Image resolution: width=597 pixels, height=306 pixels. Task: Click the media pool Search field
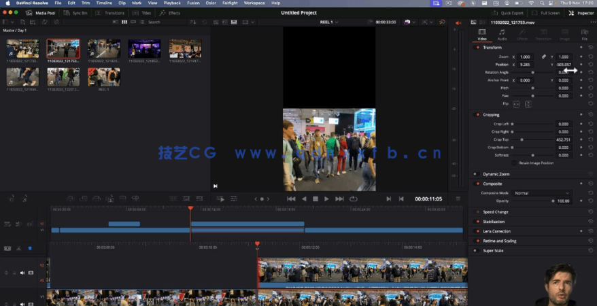(167, 22)
